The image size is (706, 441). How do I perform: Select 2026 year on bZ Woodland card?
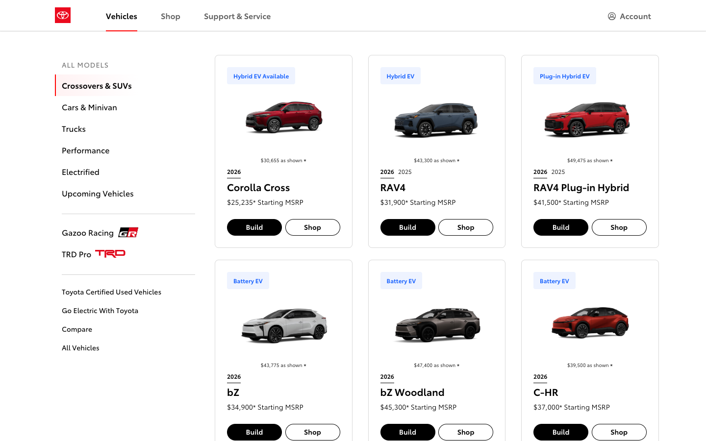click(x=387, y=377)
